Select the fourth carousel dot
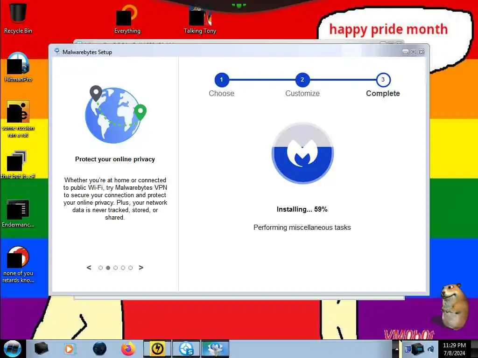This screenshot has width=478, height=358. [123, 268]
